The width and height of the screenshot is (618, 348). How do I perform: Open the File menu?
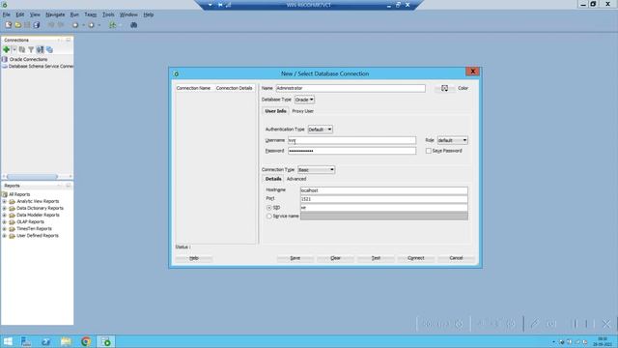[x=7, y=14]
